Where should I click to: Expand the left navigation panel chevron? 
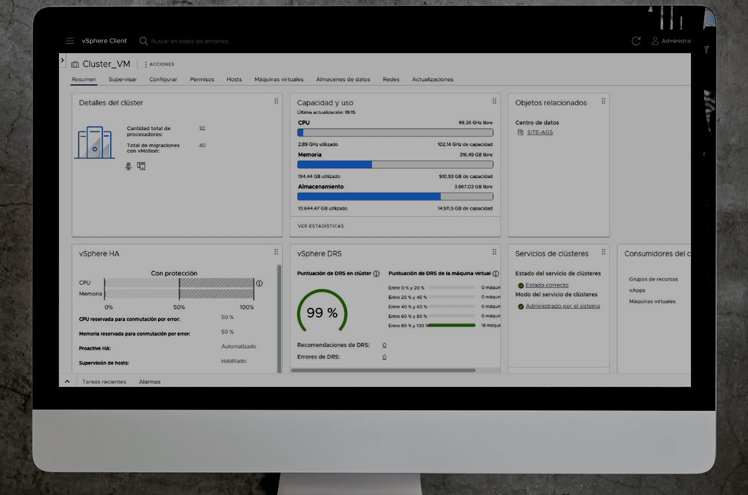click(x=62, y=60)
